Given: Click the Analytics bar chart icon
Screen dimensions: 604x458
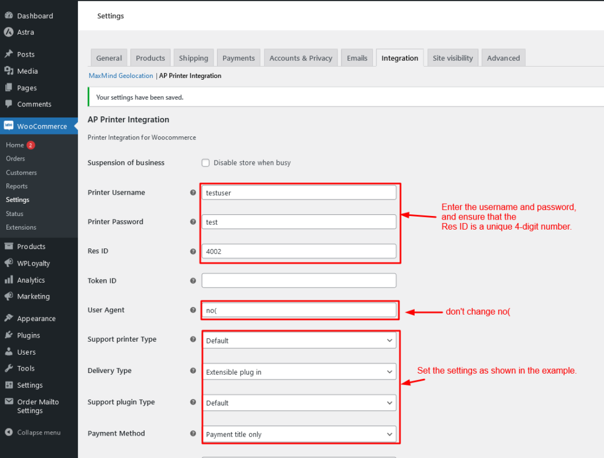Looking at the screenshot, I should click(x=8, y=280).
